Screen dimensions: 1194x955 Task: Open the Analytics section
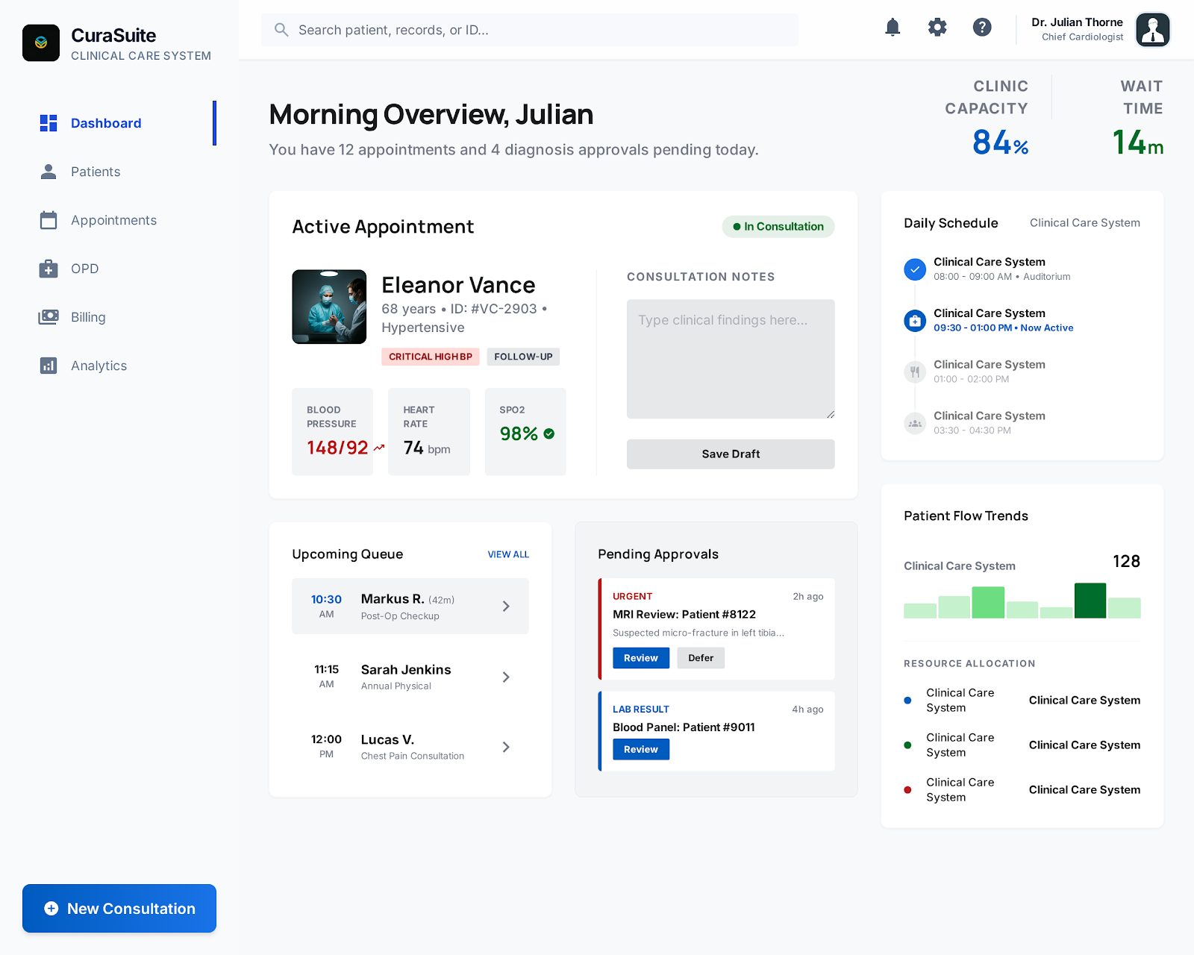99,366
